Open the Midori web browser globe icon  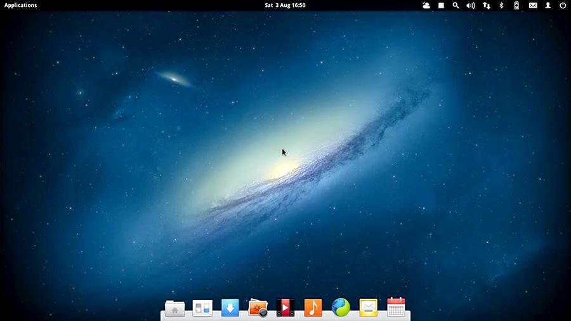coord(341,308)
